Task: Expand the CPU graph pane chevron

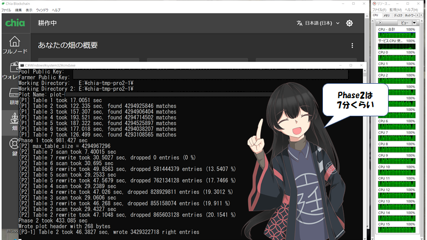Action: tap(380, 22)
